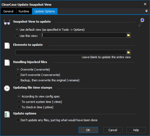Click the clock icon by Updating file time stamps

[x=7, y=88]
